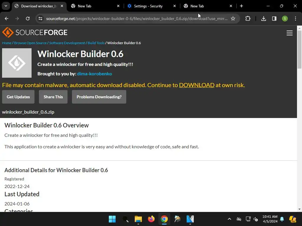Go to Home breadcrumb link
The width and height of the screenshot is (302, 226).
pyautogui.click(x=7, y=43)
